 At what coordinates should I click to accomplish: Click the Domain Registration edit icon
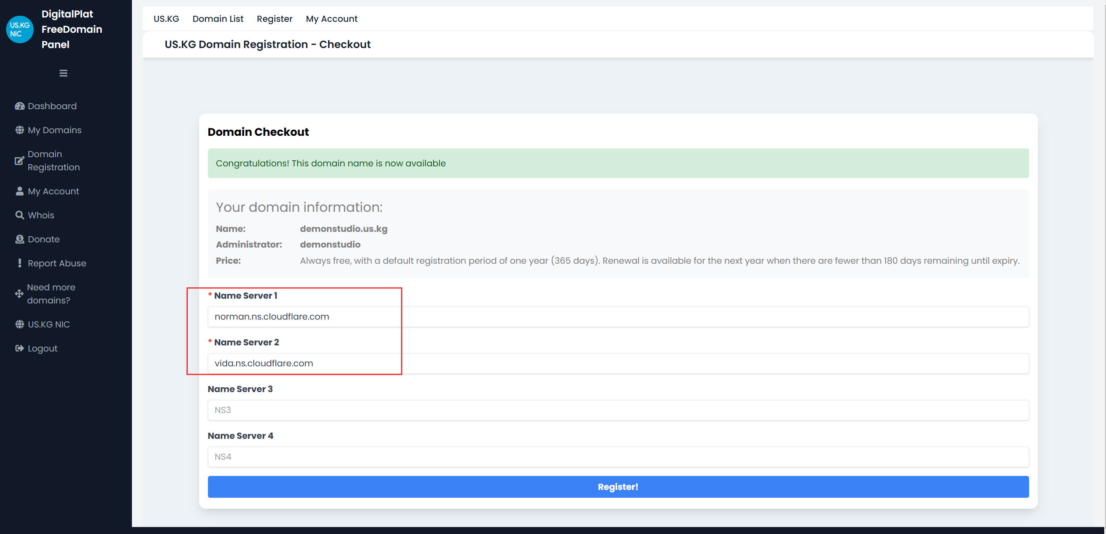pyautogui.click(x=20, y=161)
